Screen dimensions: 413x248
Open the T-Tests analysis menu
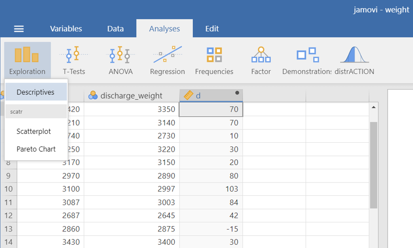pos(73,60)
